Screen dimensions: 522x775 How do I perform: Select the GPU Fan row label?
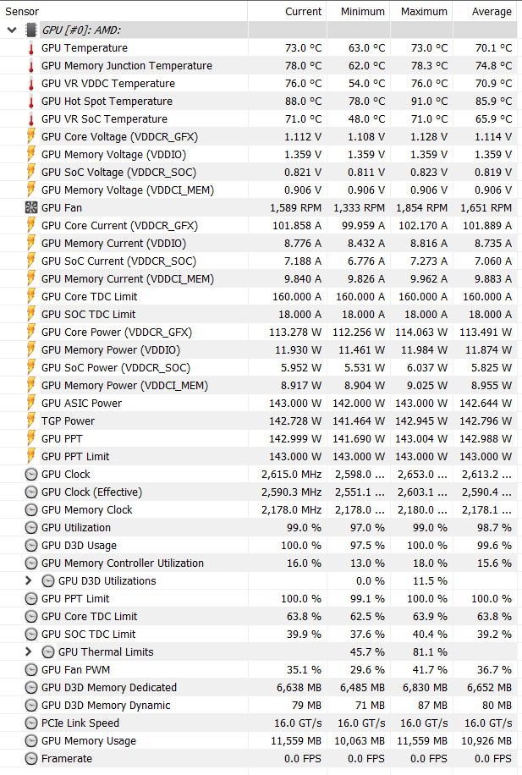pos(62,207)
